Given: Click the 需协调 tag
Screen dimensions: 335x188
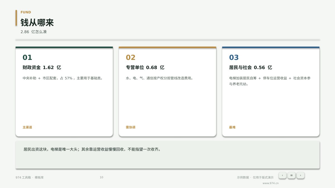Looking at the screenshot, I should click(131, 127).
